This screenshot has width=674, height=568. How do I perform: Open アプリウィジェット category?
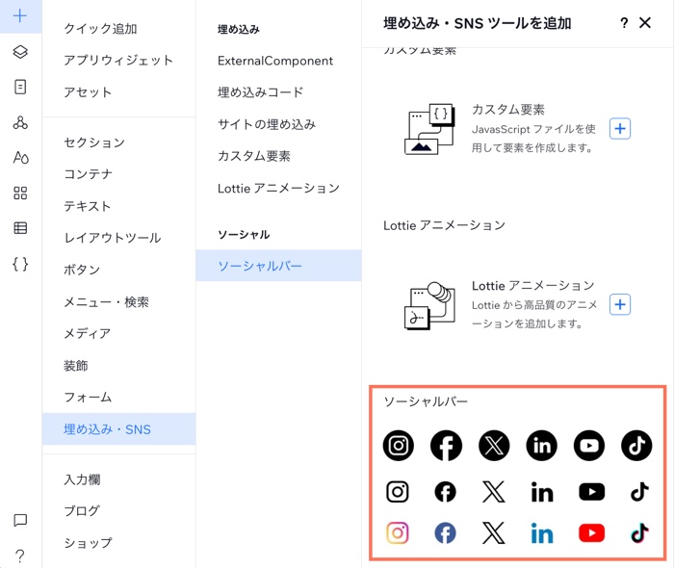(119, 60)
